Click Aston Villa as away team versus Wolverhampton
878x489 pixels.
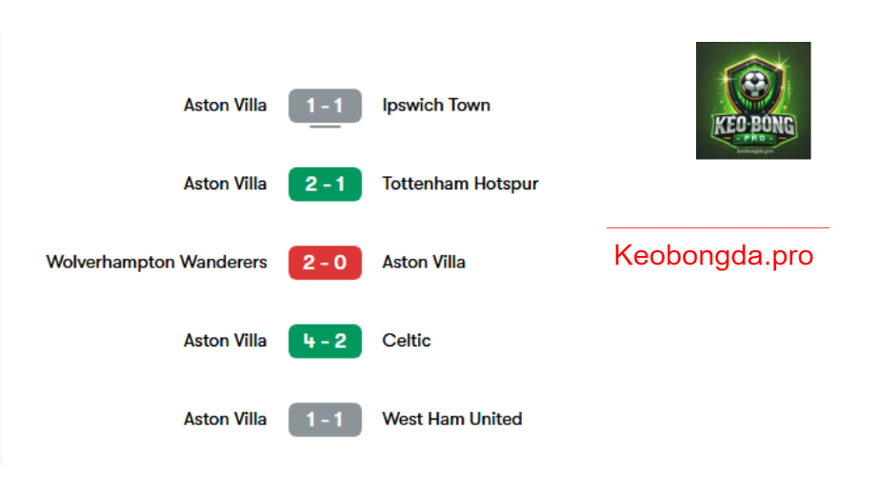(424, 263)
